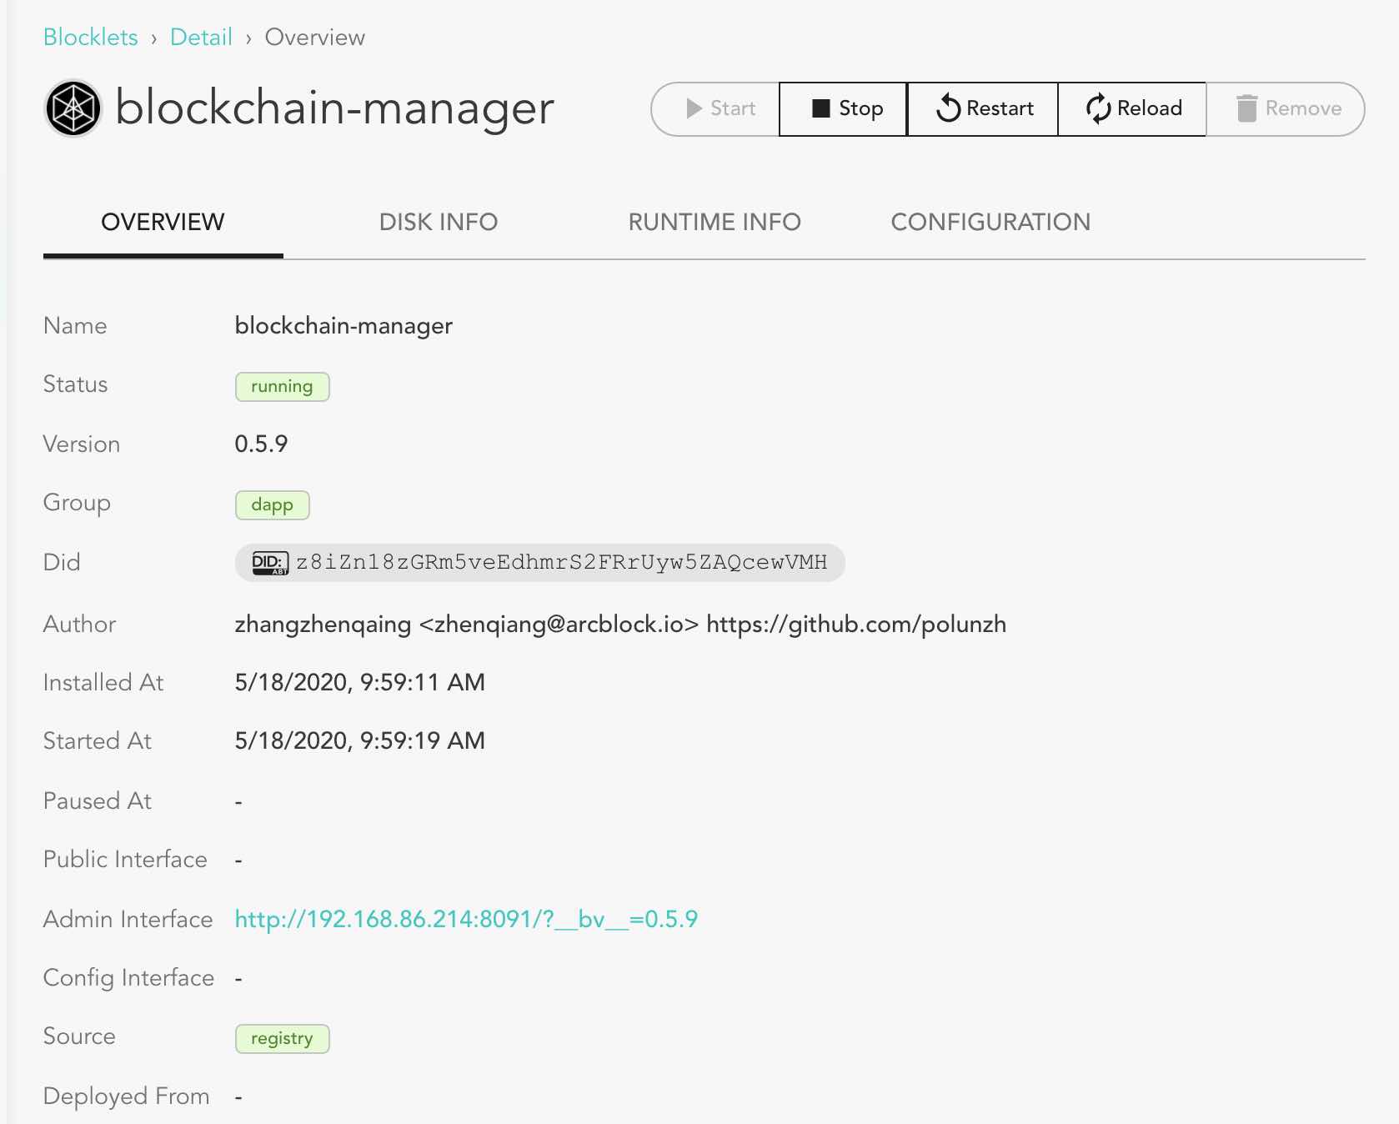This screenshot has height=1124, width=1399.
Task: Switch to the Disk Info tab
Action: [x=438, y=222]
